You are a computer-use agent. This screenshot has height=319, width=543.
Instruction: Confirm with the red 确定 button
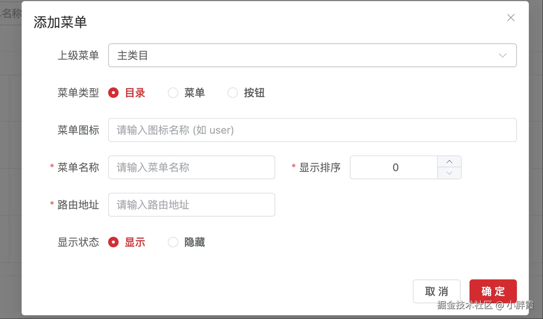(x=493, y=291)
